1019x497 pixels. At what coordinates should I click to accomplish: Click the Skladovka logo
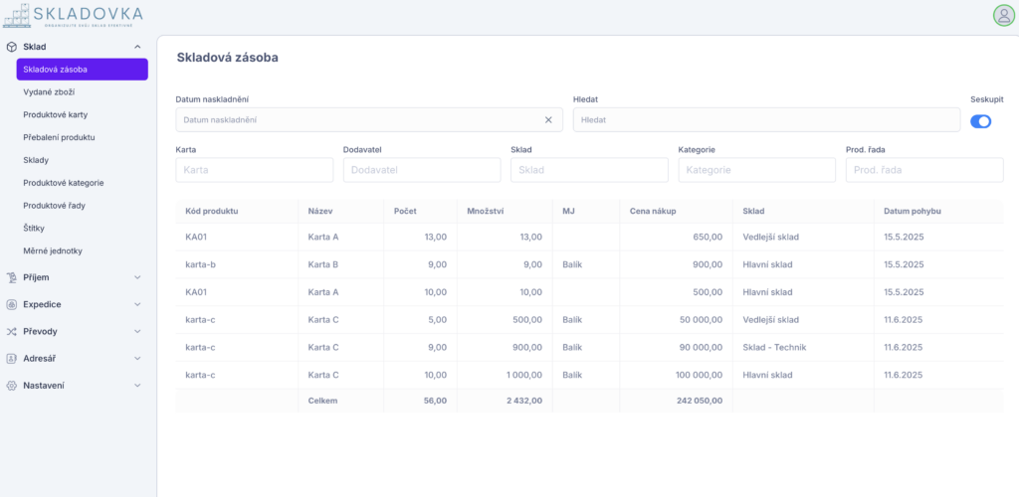(73, 15)
